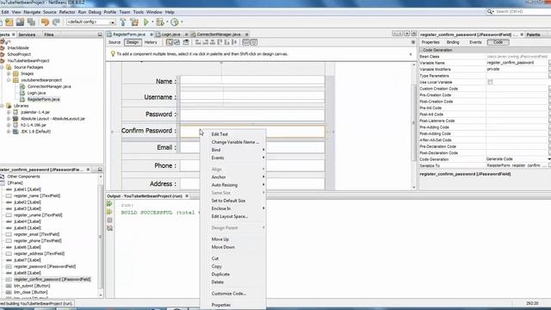Screen dimensions: 551x310
Task: Toggle the Use Local Variable checkbox
Action: point(490,82)
